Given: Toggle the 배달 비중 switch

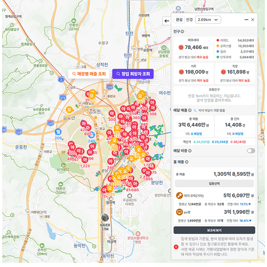Looking at the screenshot, I should click(x=251, y=151).
